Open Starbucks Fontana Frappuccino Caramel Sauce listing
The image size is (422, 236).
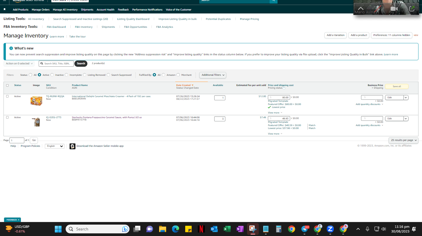coord(107,117)
